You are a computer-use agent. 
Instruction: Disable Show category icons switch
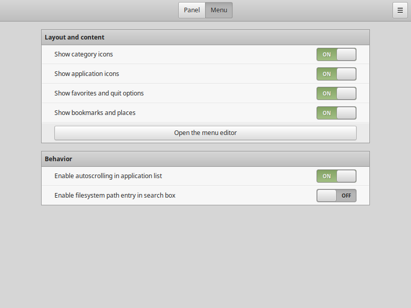(x=337, y=54)
